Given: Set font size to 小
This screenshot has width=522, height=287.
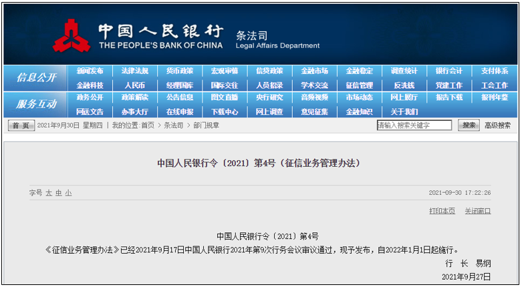Looking at the screenshot, I should [68, 193].
